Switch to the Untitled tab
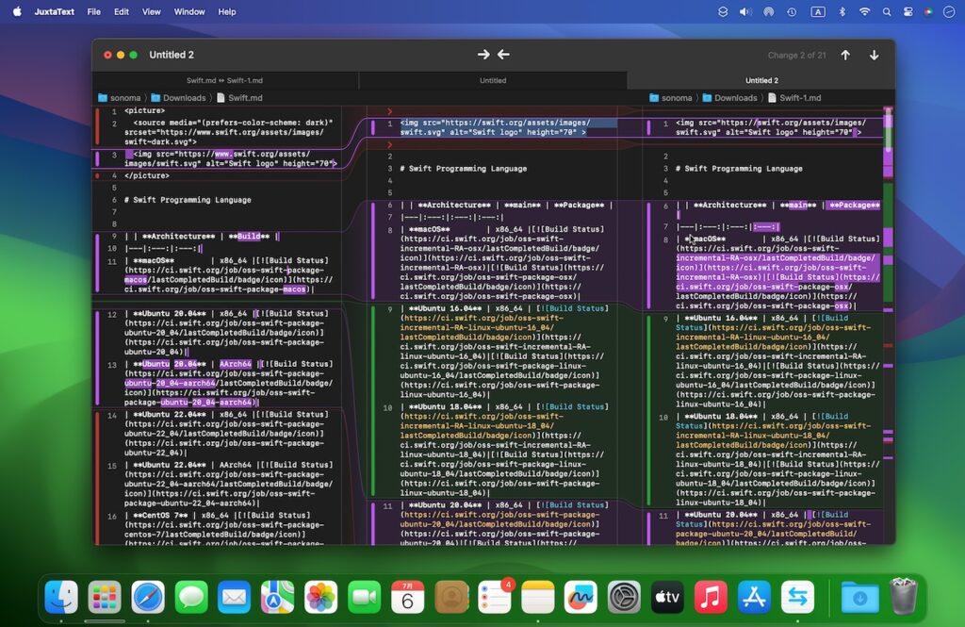The image size is (965, 627). pyautogui.click(x=493, y=80)
